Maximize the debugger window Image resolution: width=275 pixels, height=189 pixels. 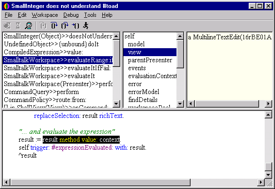[x=260, y=6]
